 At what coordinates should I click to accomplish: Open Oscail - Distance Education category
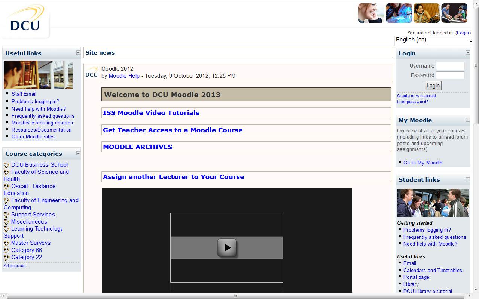point(30,189)
